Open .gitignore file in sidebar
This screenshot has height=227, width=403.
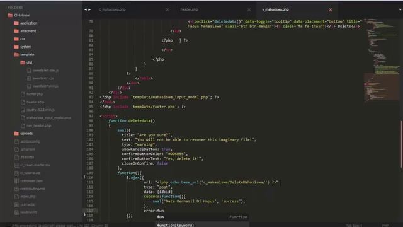pyautogui.click(x=28, y=149)
